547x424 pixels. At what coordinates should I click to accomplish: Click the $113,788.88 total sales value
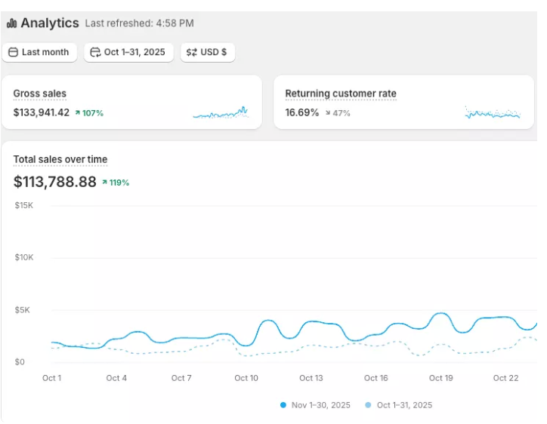[x=54, y=182]
